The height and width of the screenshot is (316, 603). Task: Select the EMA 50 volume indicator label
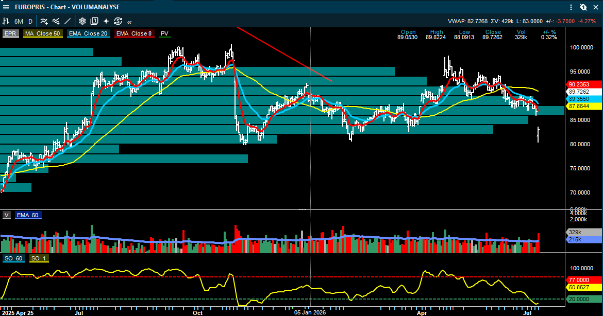pos(28,215)
